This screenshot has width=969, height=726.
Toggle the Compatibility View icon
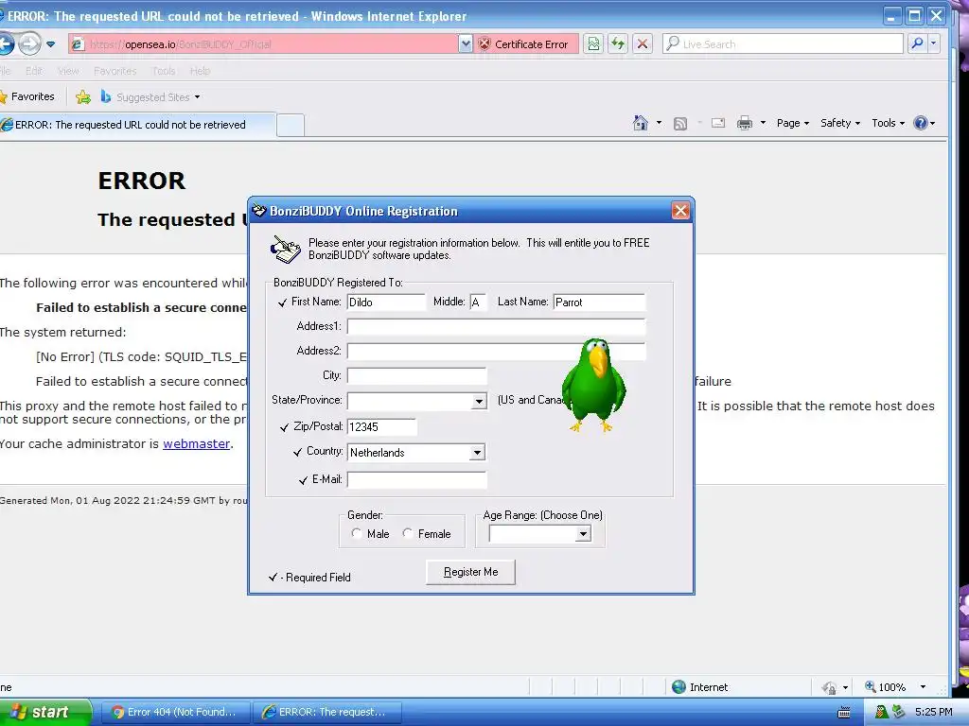(x=594, y=43)
